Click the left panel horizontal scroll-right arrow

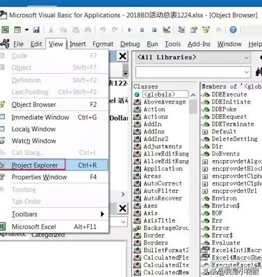pos(123,194)
